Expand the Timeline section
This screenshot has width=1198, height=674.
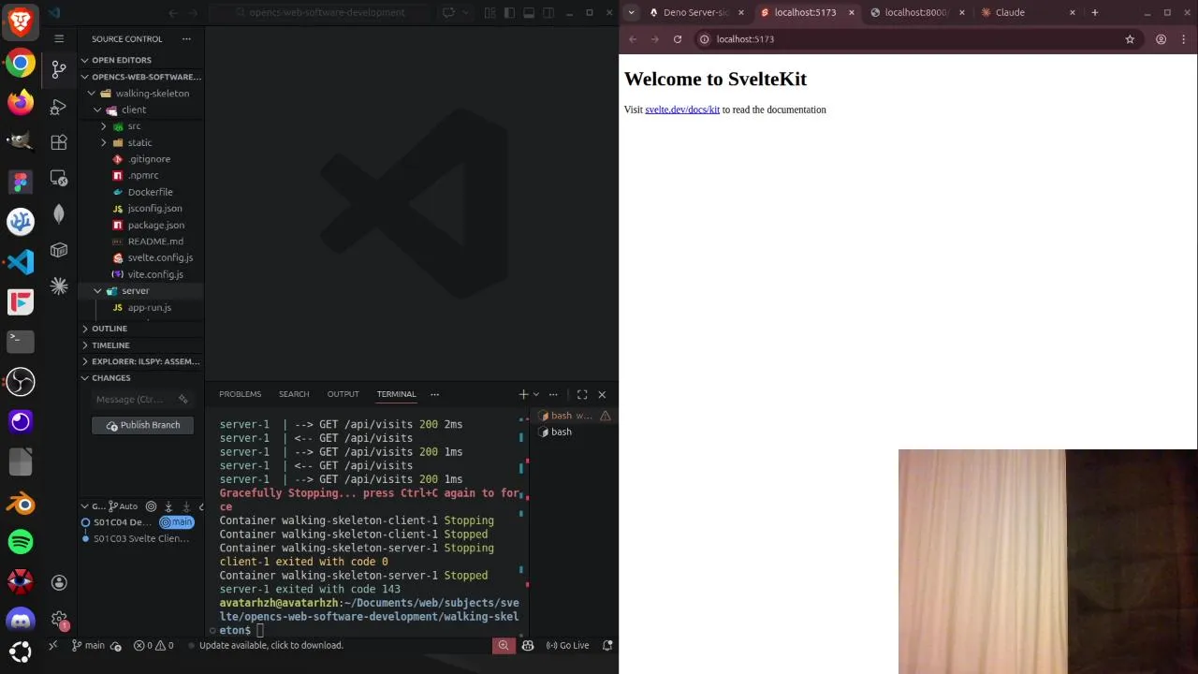click(x=140, y=345)
